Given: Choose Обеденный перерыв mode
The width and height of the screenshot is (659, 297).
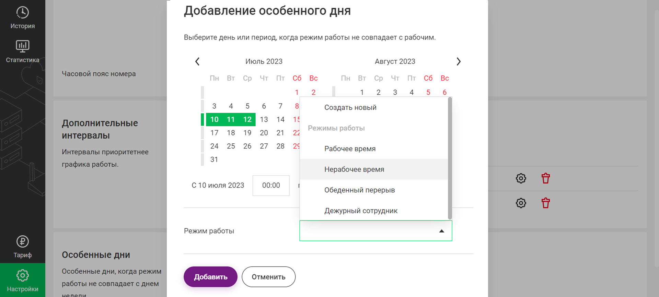Looking at the screenshot, I should [359, 190].
